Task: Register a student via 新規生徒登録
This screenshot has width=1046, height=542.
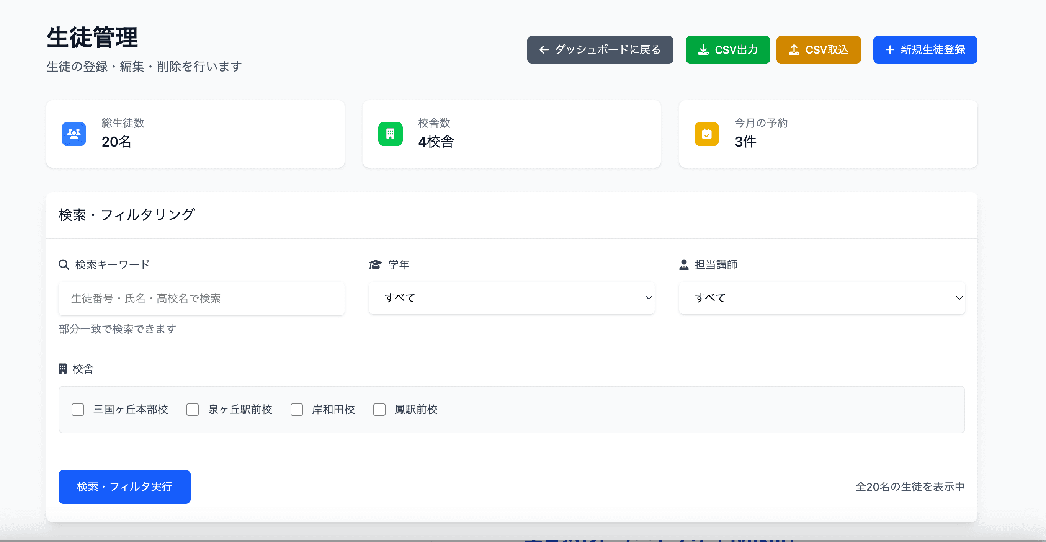Action: coord(925,49)
